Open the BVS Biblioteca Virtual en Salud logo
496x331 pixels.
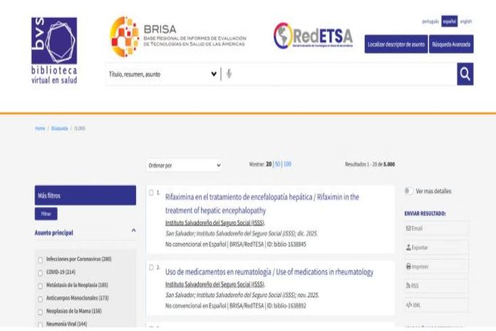coord(54,51)
